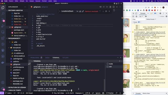
Task: Toggle find in selection icon
Action: pyautogui.click(x=106, y=11)
